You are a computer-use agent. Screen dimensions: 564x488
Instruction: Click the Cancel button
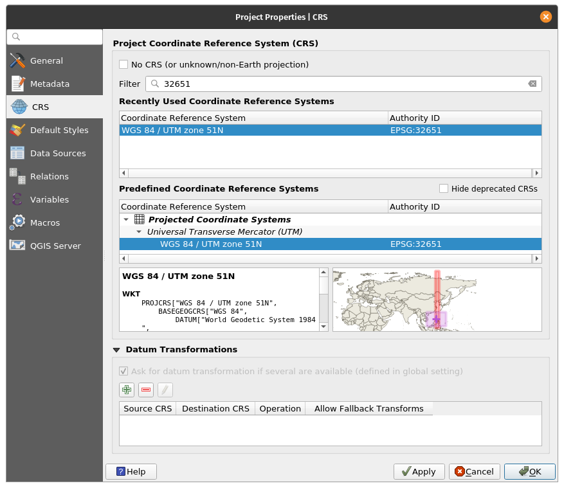click(475, 471)
